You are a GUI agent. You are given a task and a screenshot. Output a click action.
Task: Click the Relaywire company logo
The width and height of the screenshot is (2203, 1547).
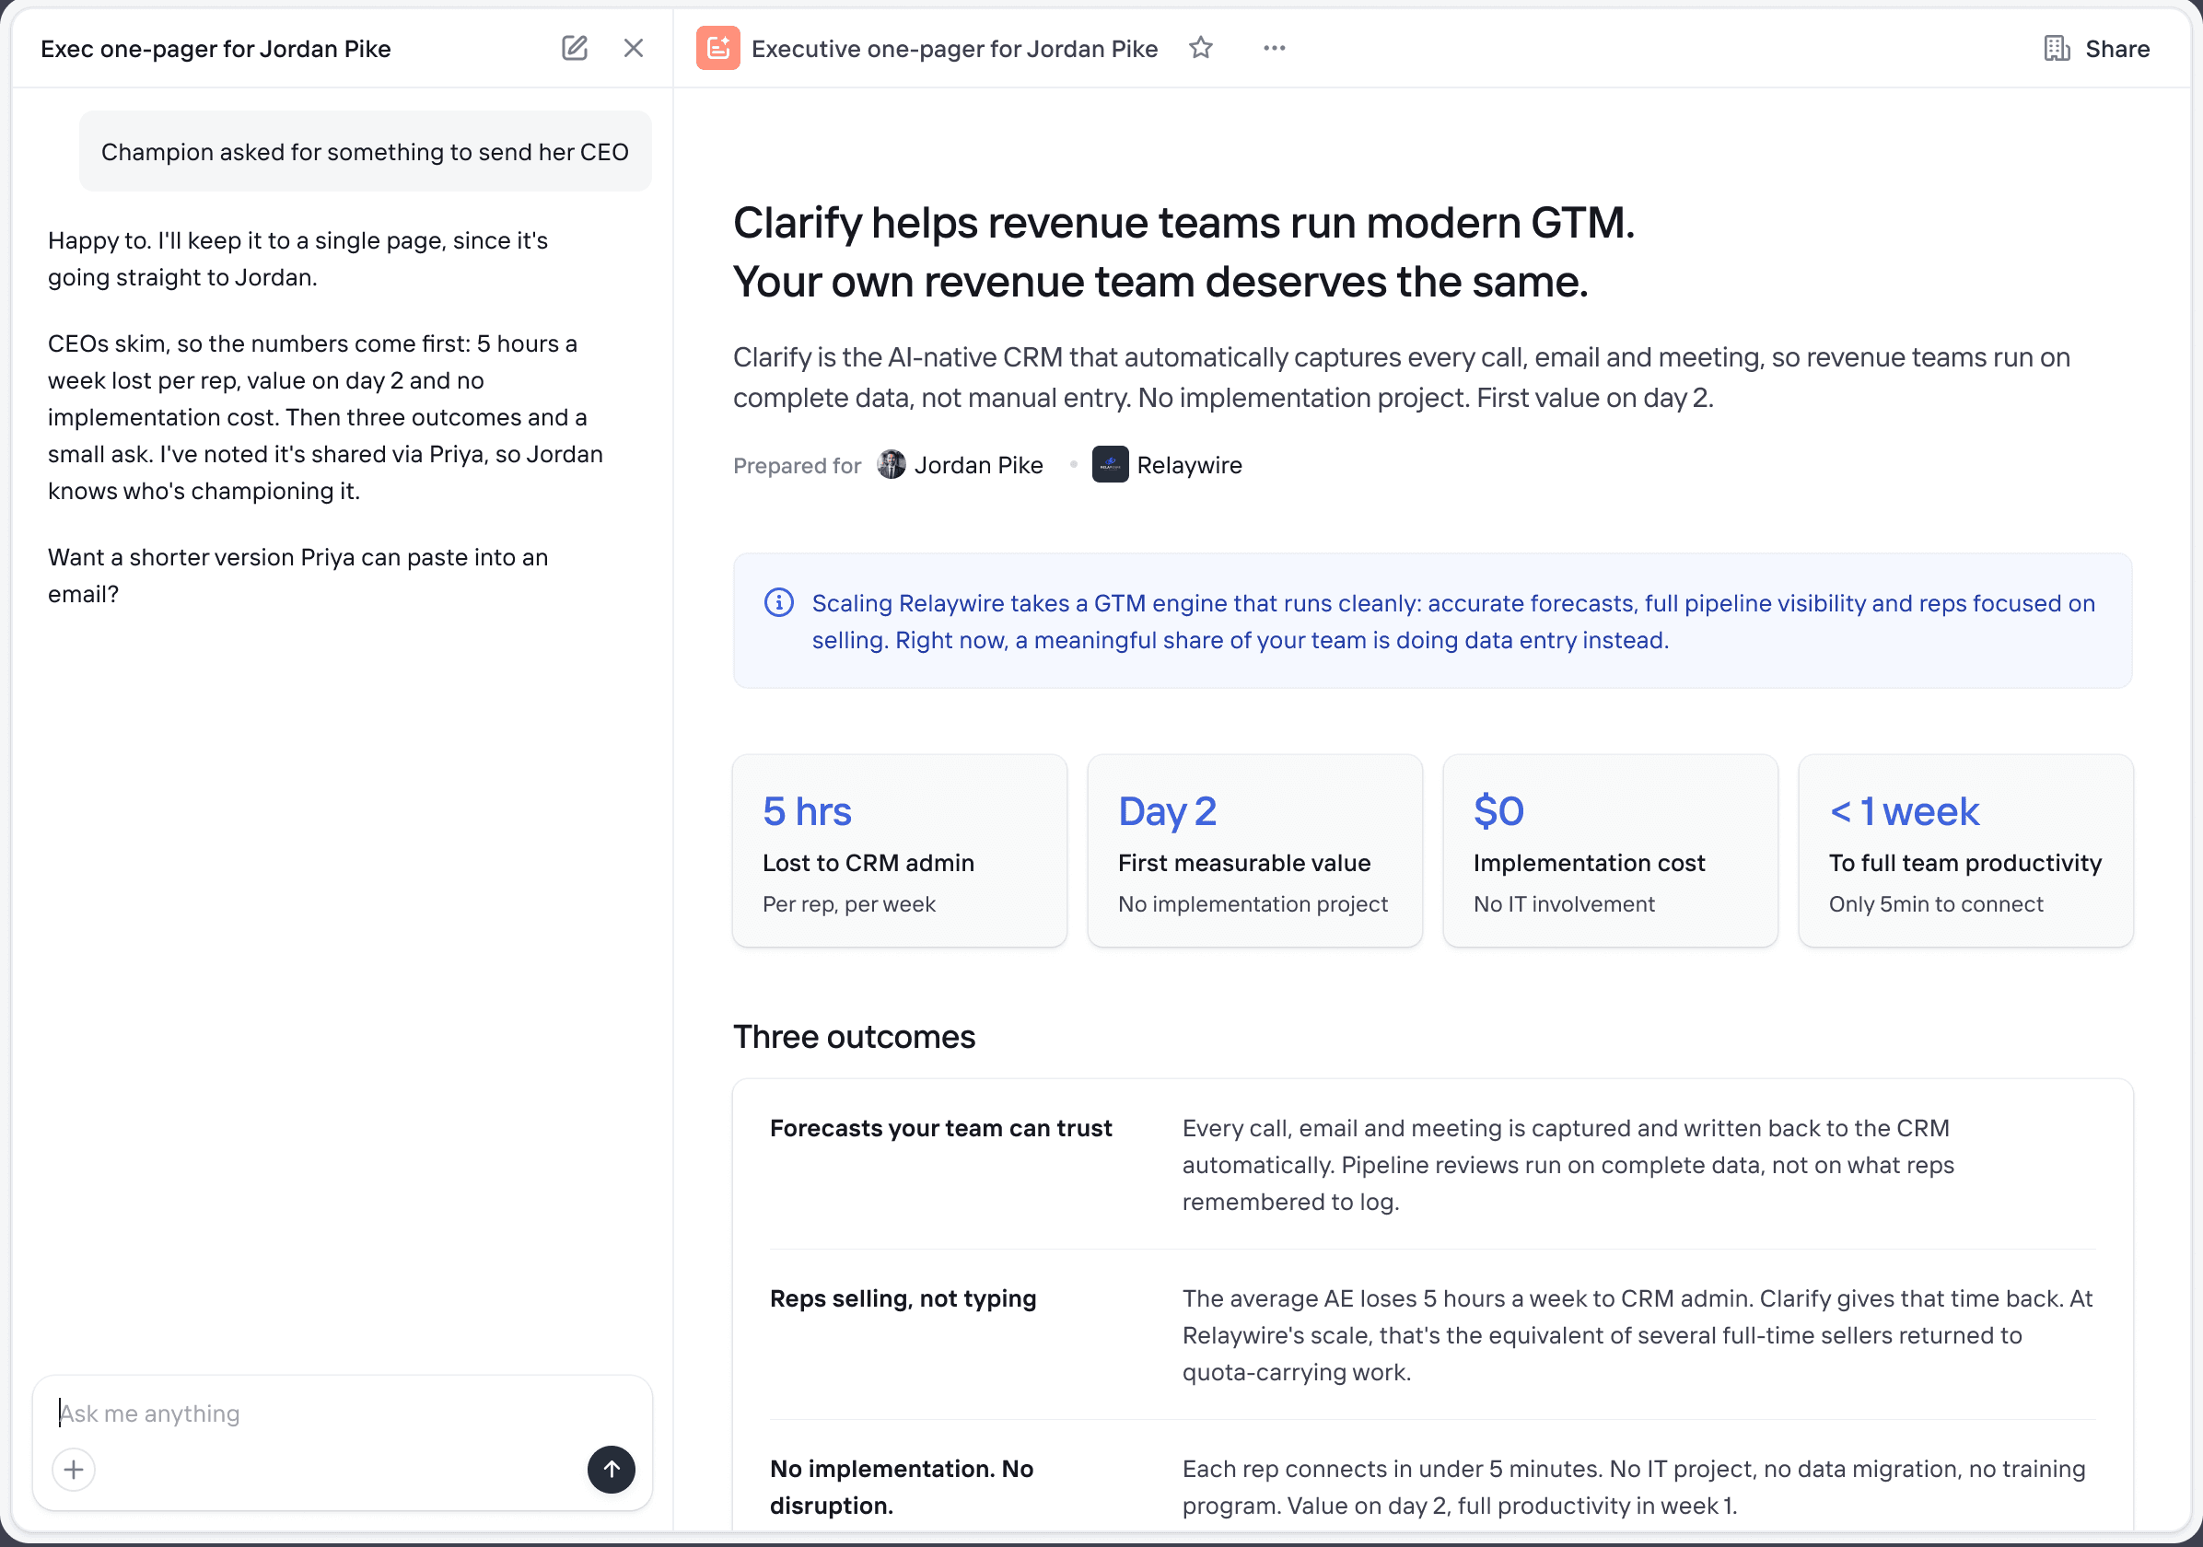coord(1110,465)
